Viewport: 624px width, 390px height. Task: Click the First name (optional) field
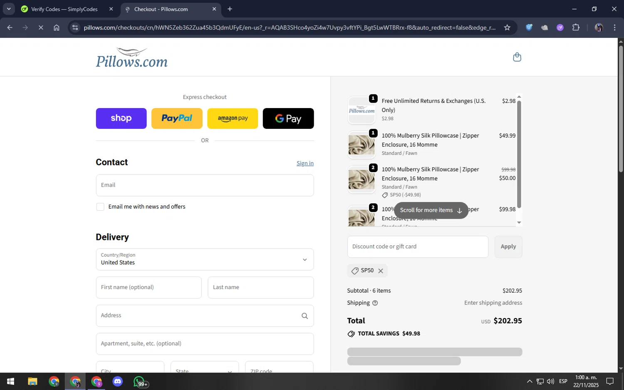pos(149,287)
